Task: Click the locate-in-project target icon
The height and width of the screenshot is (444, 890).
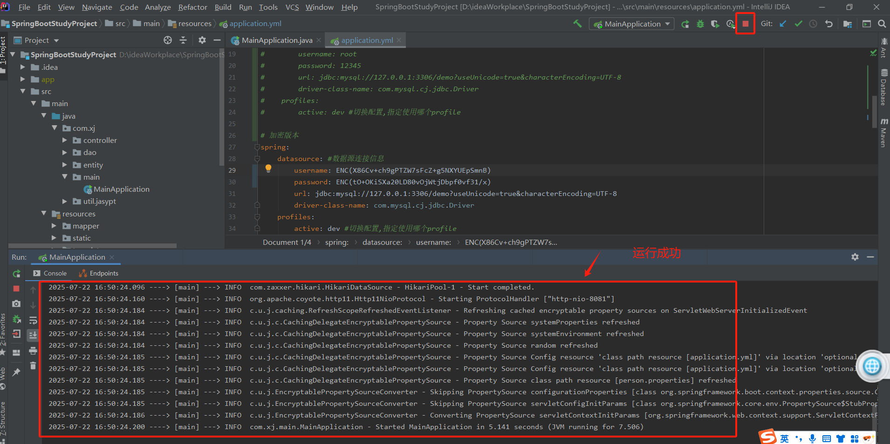Action: [168, 40]
